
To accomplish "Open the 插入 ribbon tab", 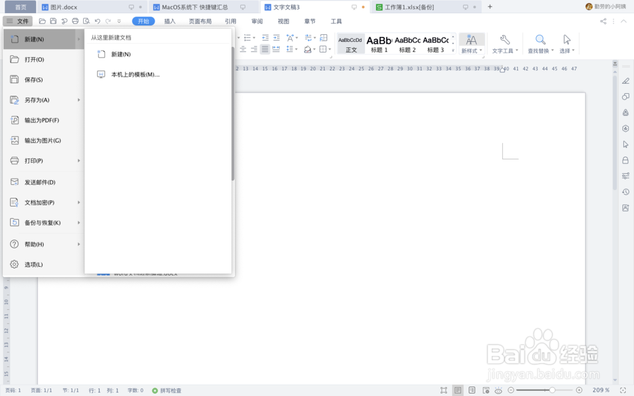I will point(170,21).
